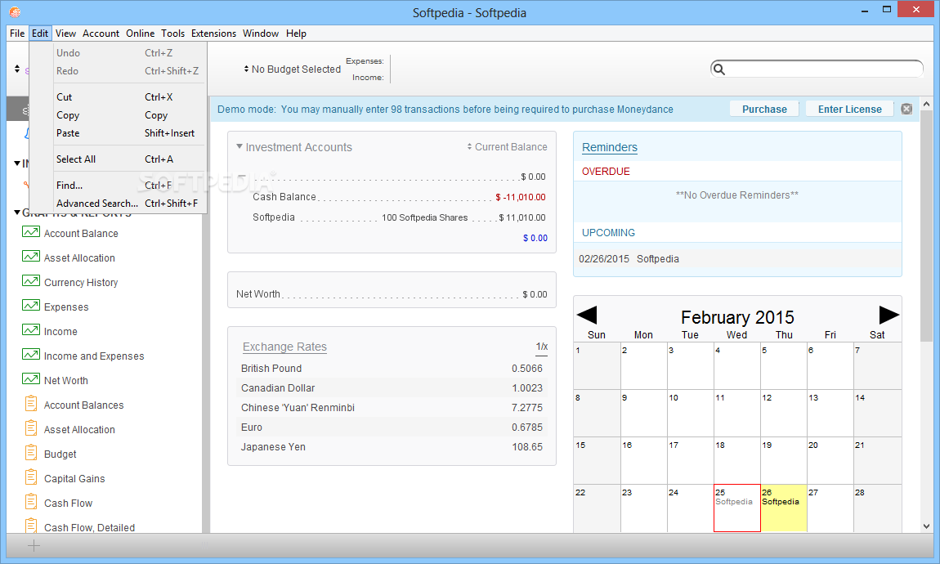Click the Asset Allocation report icon
Image resolution: width=940 pixels, height=564 pixels.
(x=31, y=428)
